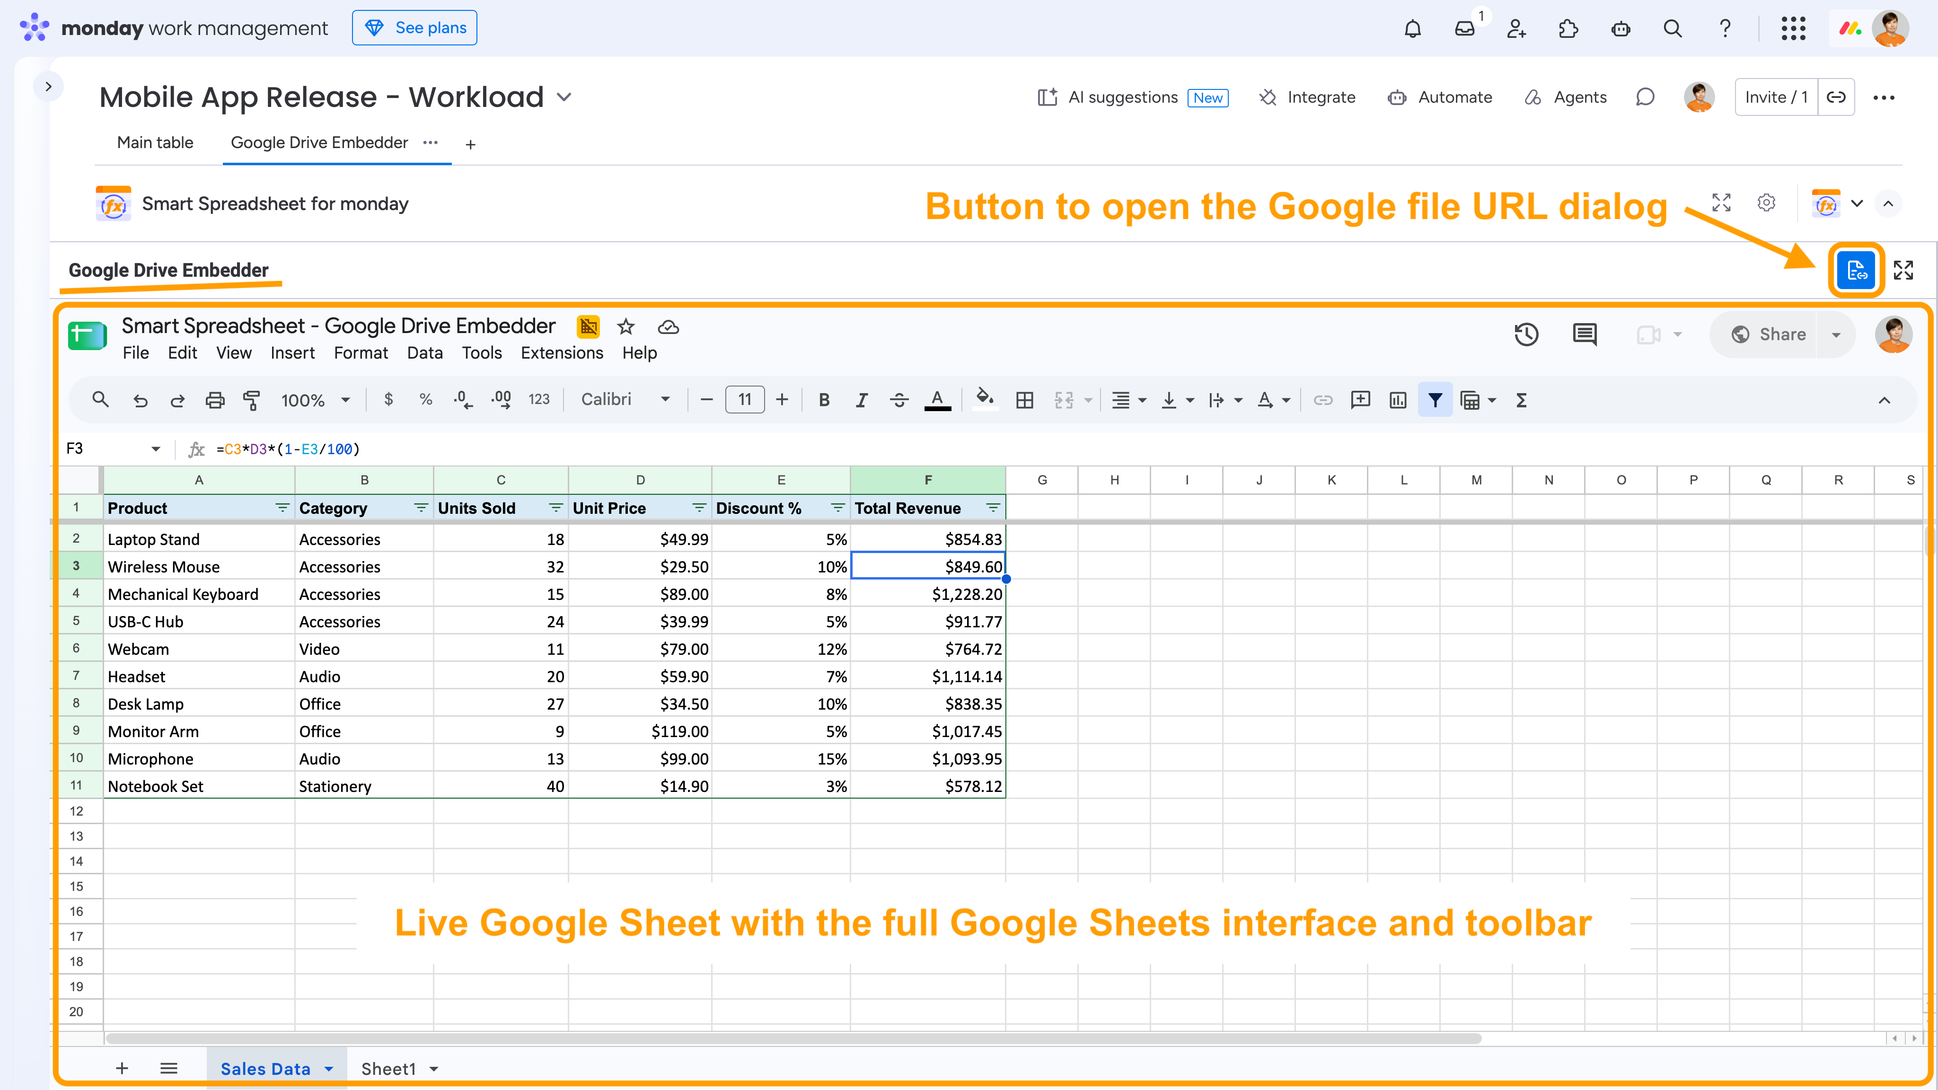1938x1090 pixels.
Task: Select the paint format roller icon
Action: pos(251,400)
